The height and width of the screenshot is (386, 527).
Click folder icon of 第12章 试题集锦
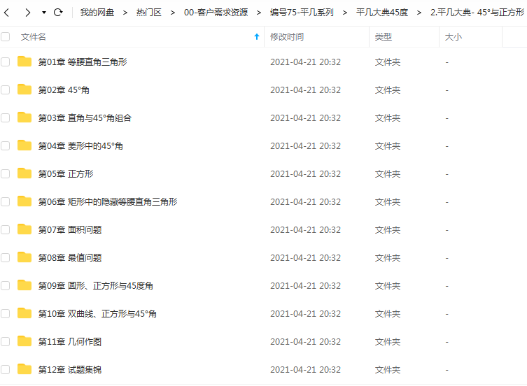pos(24,369)
